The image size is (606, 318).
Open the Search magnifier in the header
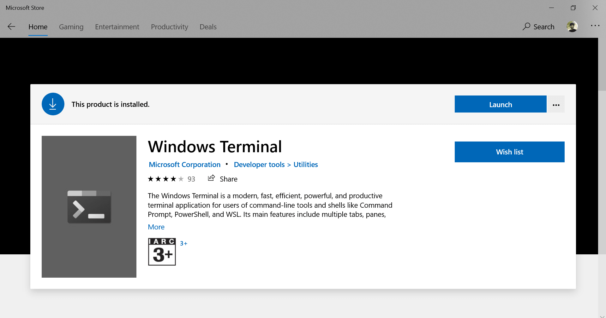click(x=526, y=26)
